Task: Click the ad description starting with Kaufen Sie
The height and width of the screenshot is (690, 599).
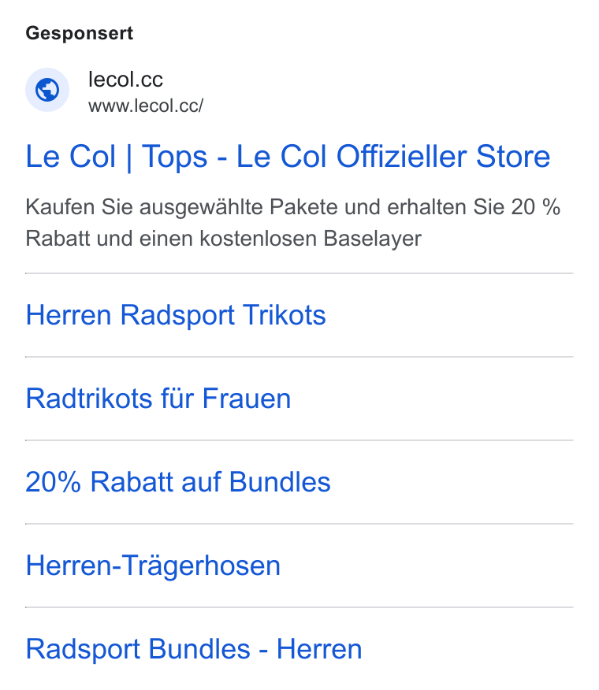Action: (293, 223)
